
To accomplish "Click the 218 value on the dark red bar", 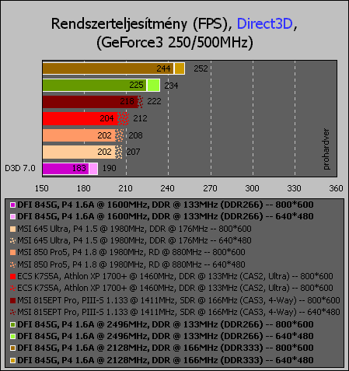I will (127, 101).
